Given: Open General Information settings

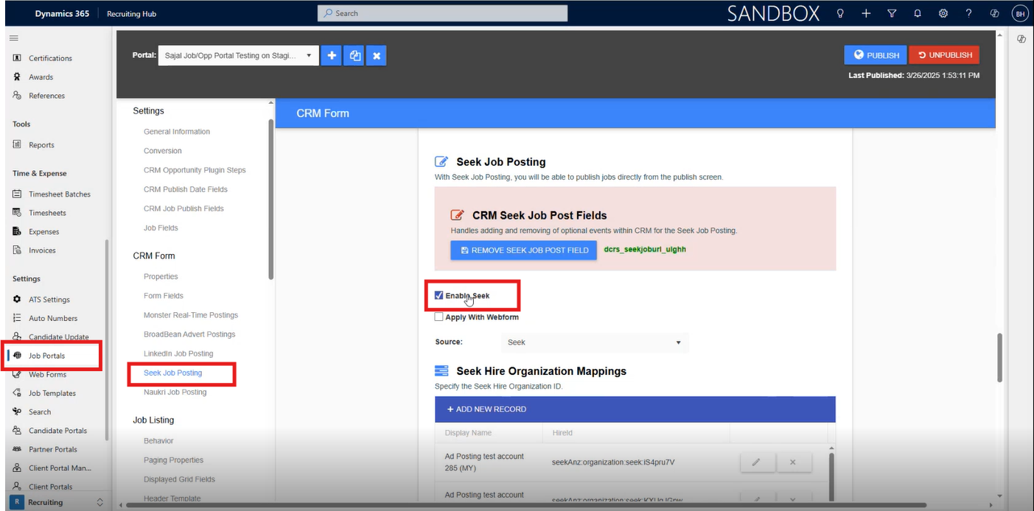Looking at the screenshot, I should pos(177,132).
